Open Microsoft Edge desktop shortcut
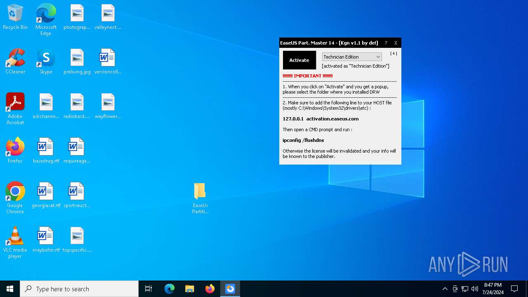 click(46, 19)
